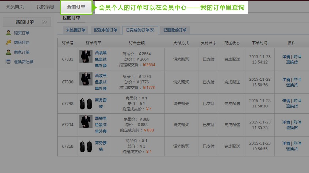This screenshot has width=309, height=173.
Task: Open the 我的信息 tab
Action: [45, 7]
